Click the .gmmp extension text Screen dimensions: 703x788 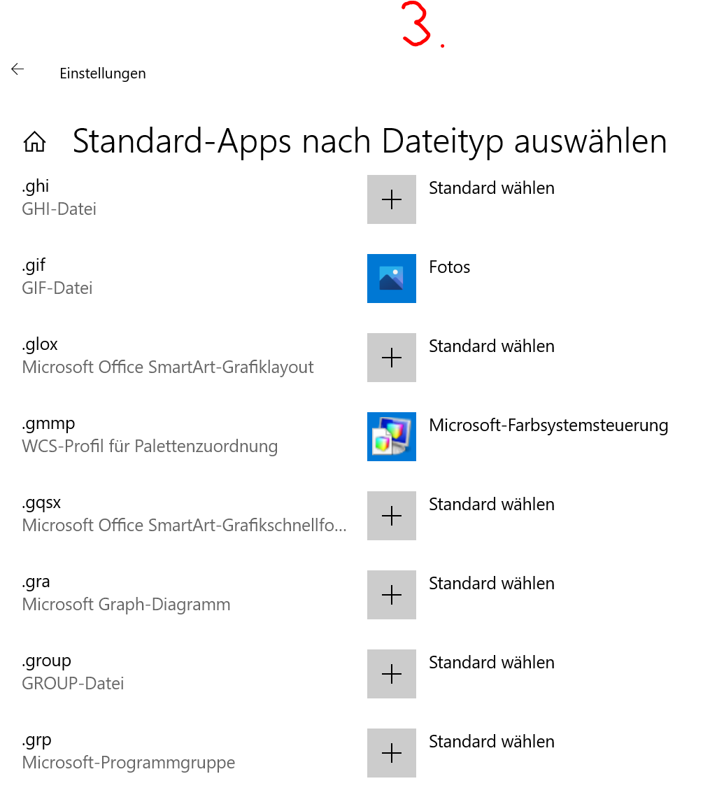(x=48, y=424)
